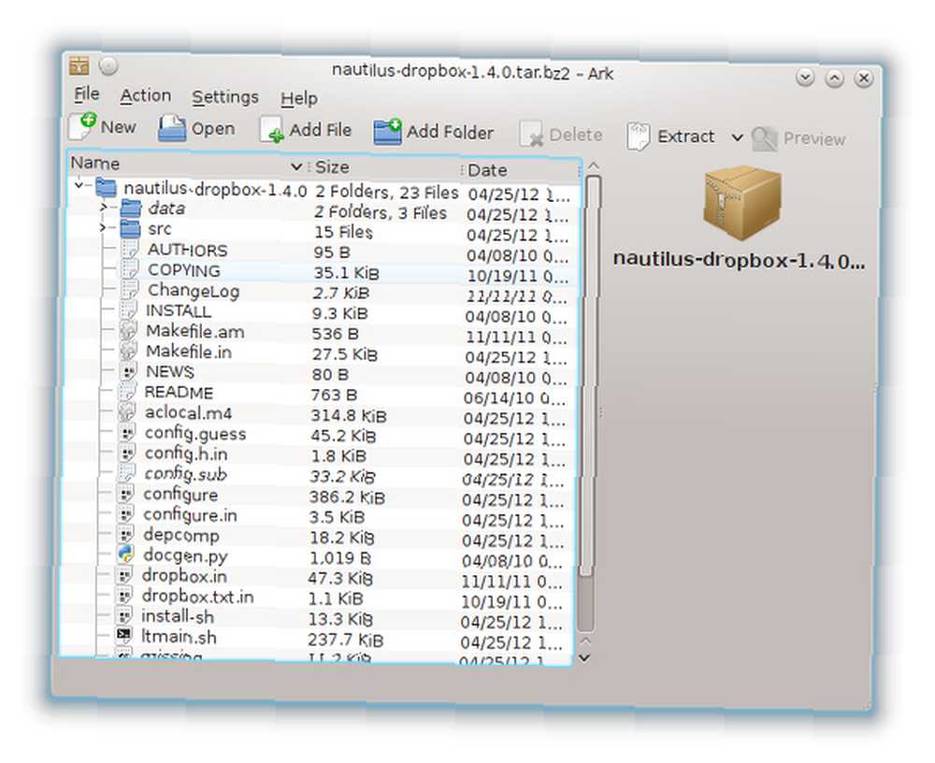Select the src folder icon
Image resolution: width=935 pixels, height=763 pixels.
pos(130,228)
